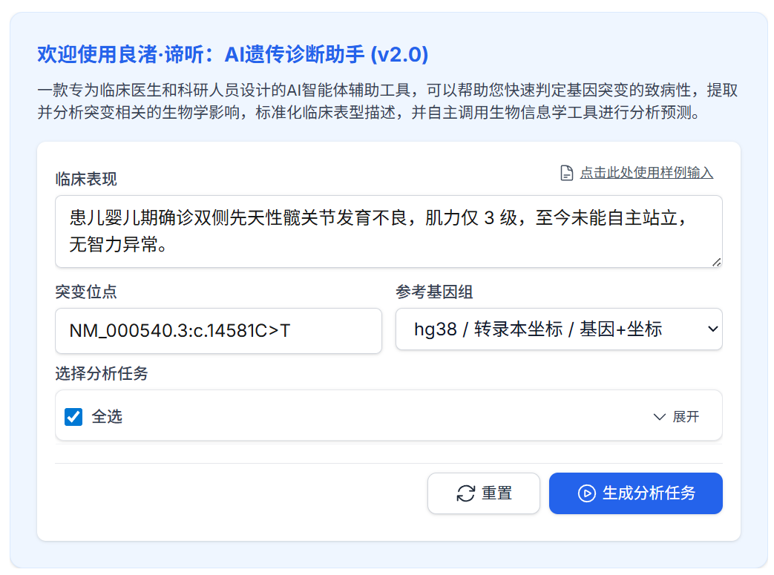
Task: Click into the 突变位点 input field
Action: (x=218, y=331)
